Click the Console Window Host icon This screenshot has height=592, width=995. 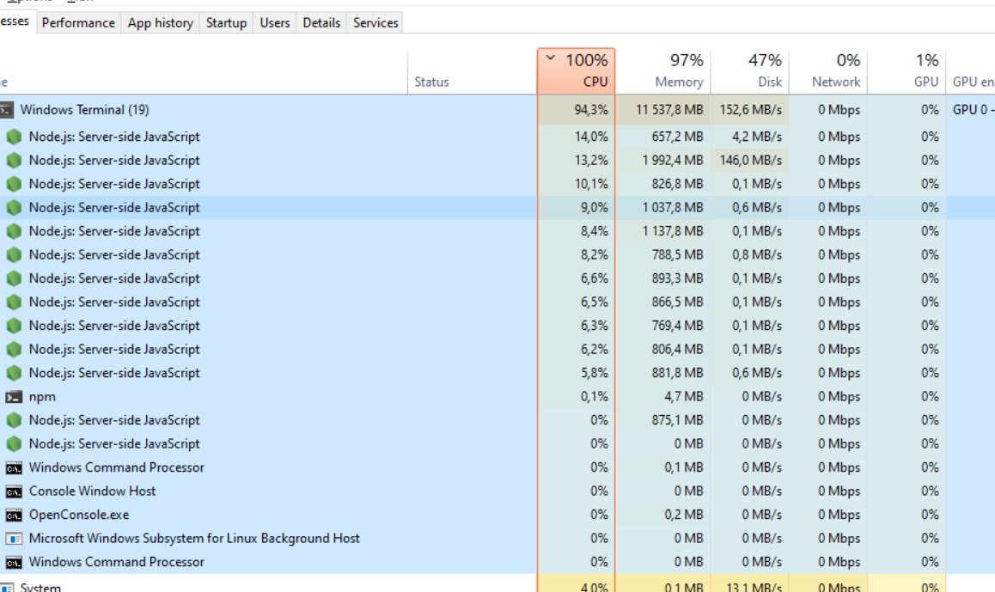(14, 491)
